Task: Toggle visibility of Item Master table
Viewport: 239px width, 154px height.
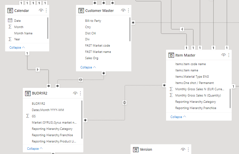Action: click(223, 55)
